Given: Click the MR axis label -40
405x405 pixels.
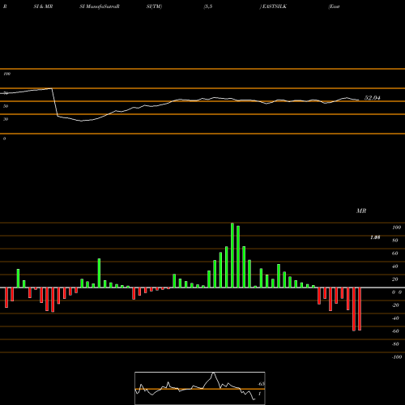Looking at the screenshot, I should click(x=395, y=318).
